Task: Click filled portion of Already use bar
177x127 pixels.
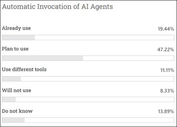Action: (x=19, y=37)
